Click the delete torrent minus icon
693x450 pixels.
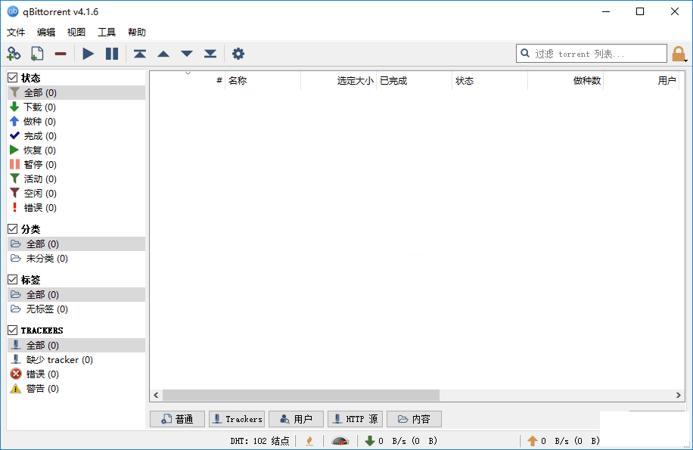(61, 54)
